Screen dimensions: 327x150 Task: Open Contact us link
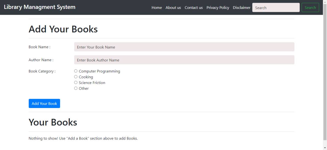click(194, 8)
